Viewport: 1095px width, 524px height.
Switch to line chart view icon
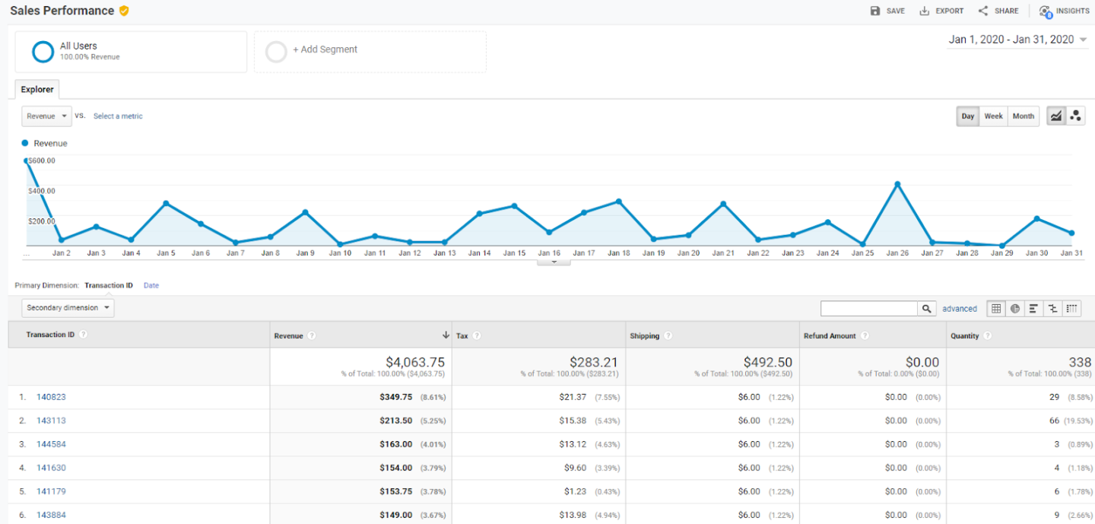tap(1056, 116)
